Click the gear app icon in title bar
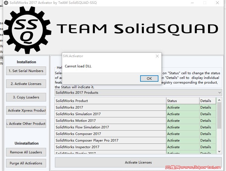The width and height of the screenshot is (226, 171). click(x=6, y=2)
